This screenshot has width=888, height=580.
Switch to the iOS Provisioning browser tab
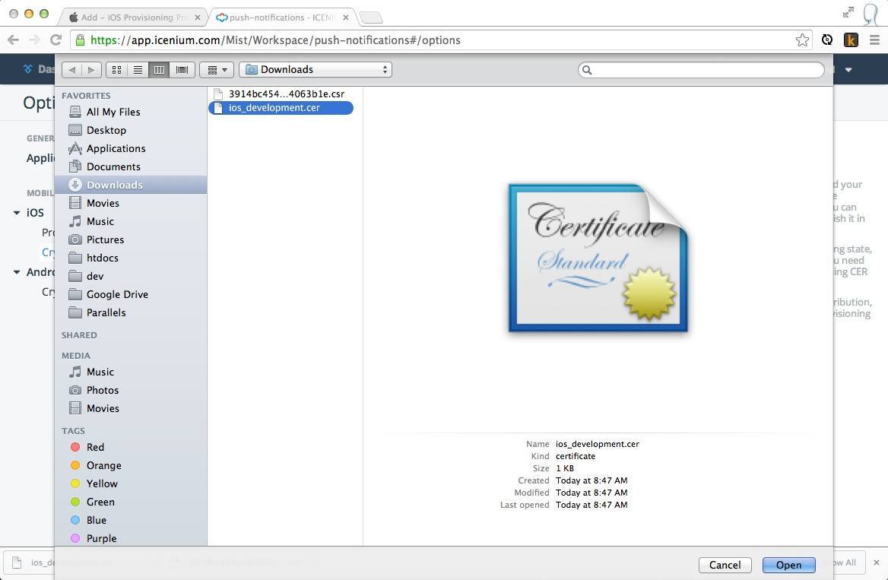pyautogui.click(x=129, y=17)
